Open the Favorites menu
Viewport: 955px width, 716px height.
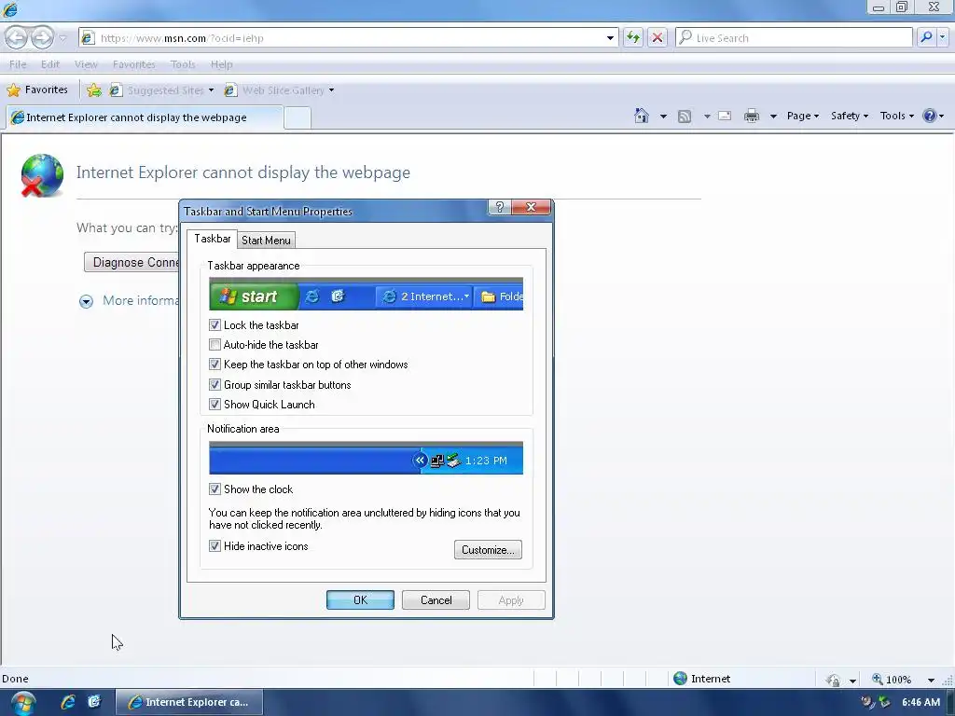(134, 64)
